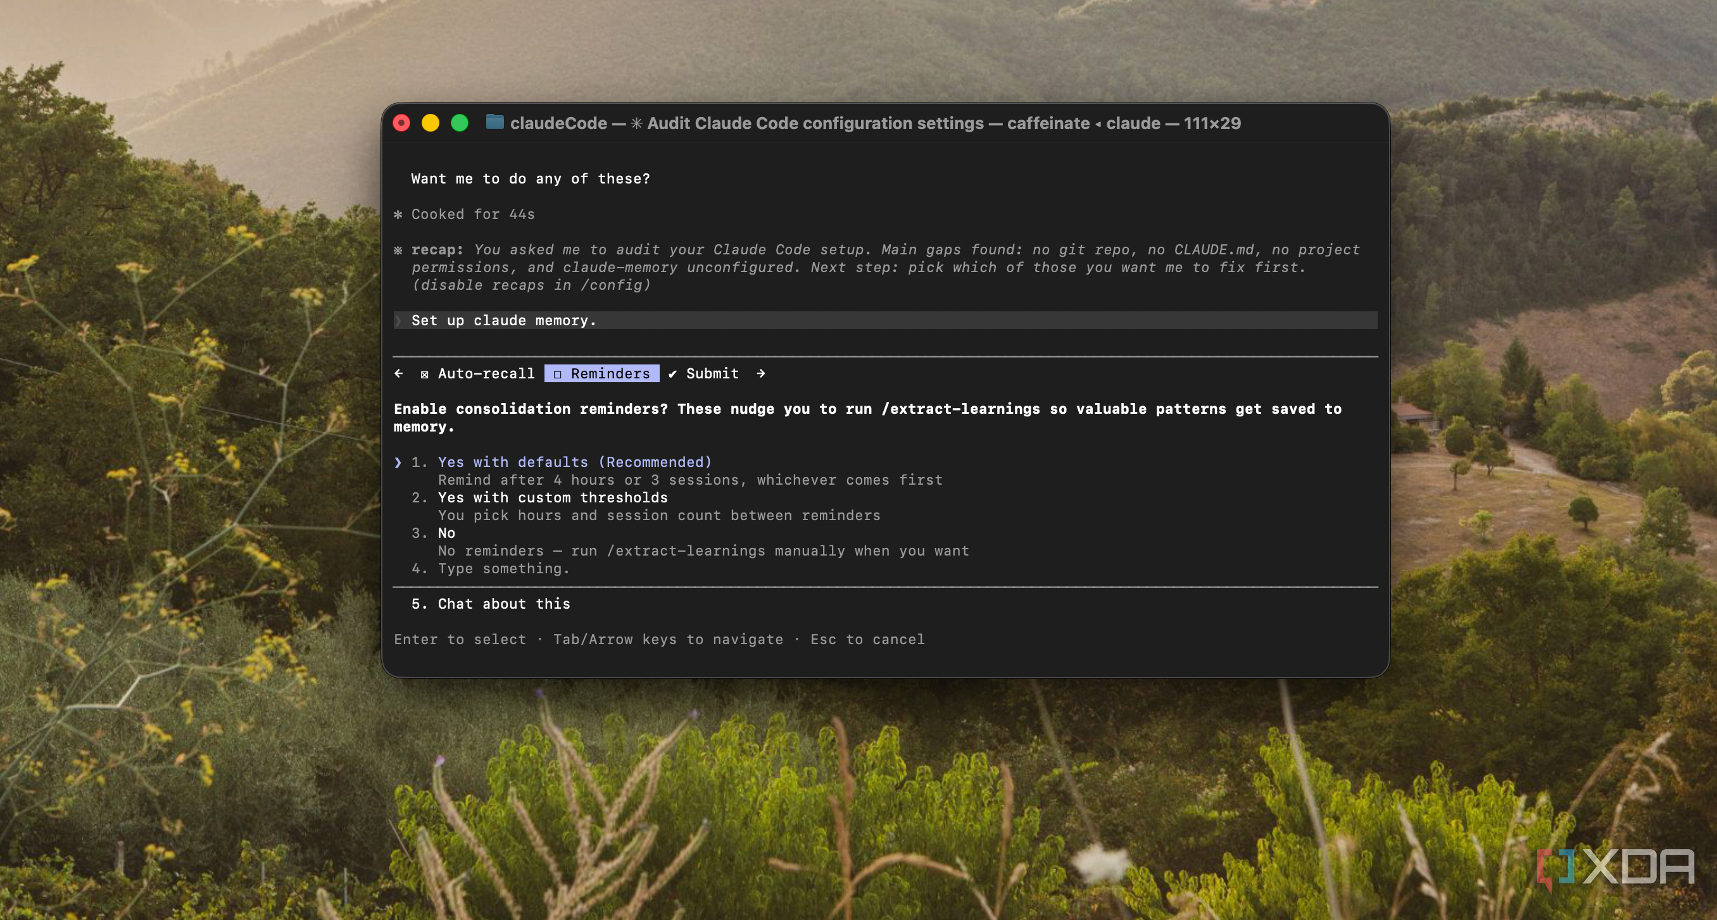
Task: Select option 5, Chat about this
Action: 504,604
